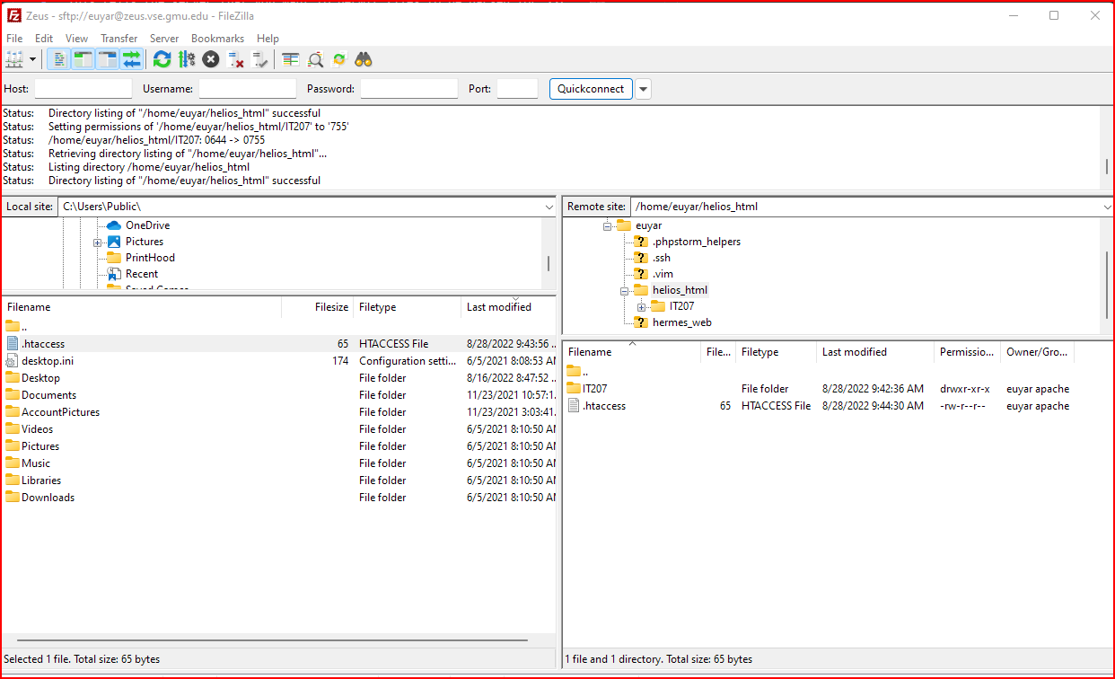Search for files on the server
Image resolution: width=1115 pixels, height=679 pixels.
(314, 59)
